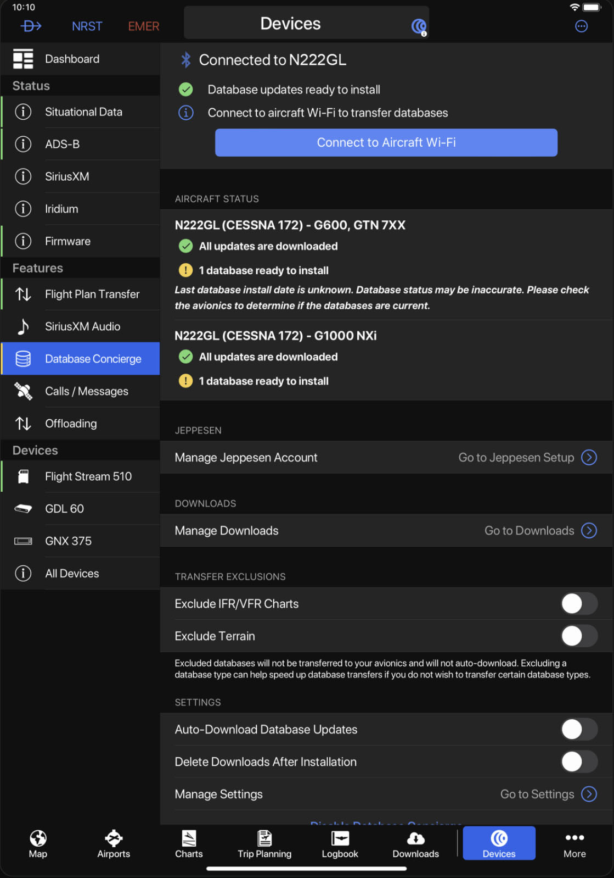This screenshot has height=878, width=614.
Task: Click the Iridium info icon
Action: click(23, 209)
